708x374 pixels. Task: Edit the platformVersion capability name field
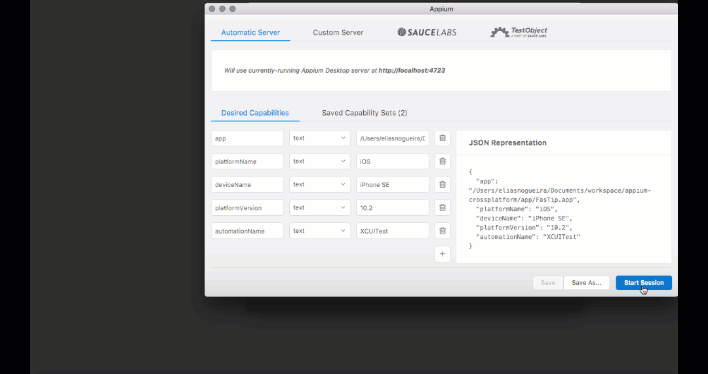(x=247, y=208)
